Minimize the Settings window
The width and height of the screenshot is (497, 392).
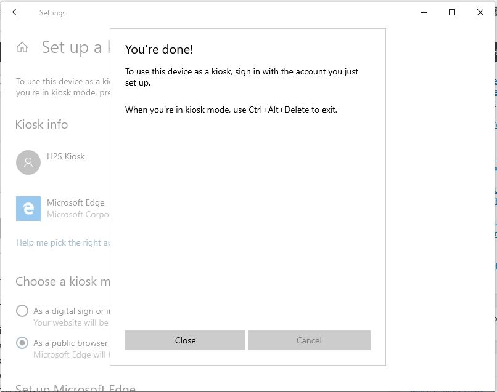tap(423, 12)
